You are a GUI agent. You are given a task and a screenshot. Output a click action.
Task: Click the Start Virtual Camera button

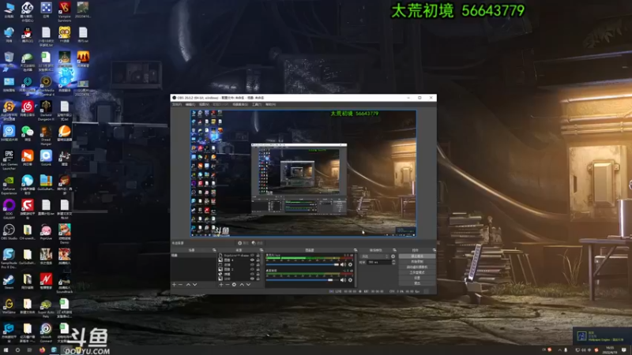coord(417,267)
